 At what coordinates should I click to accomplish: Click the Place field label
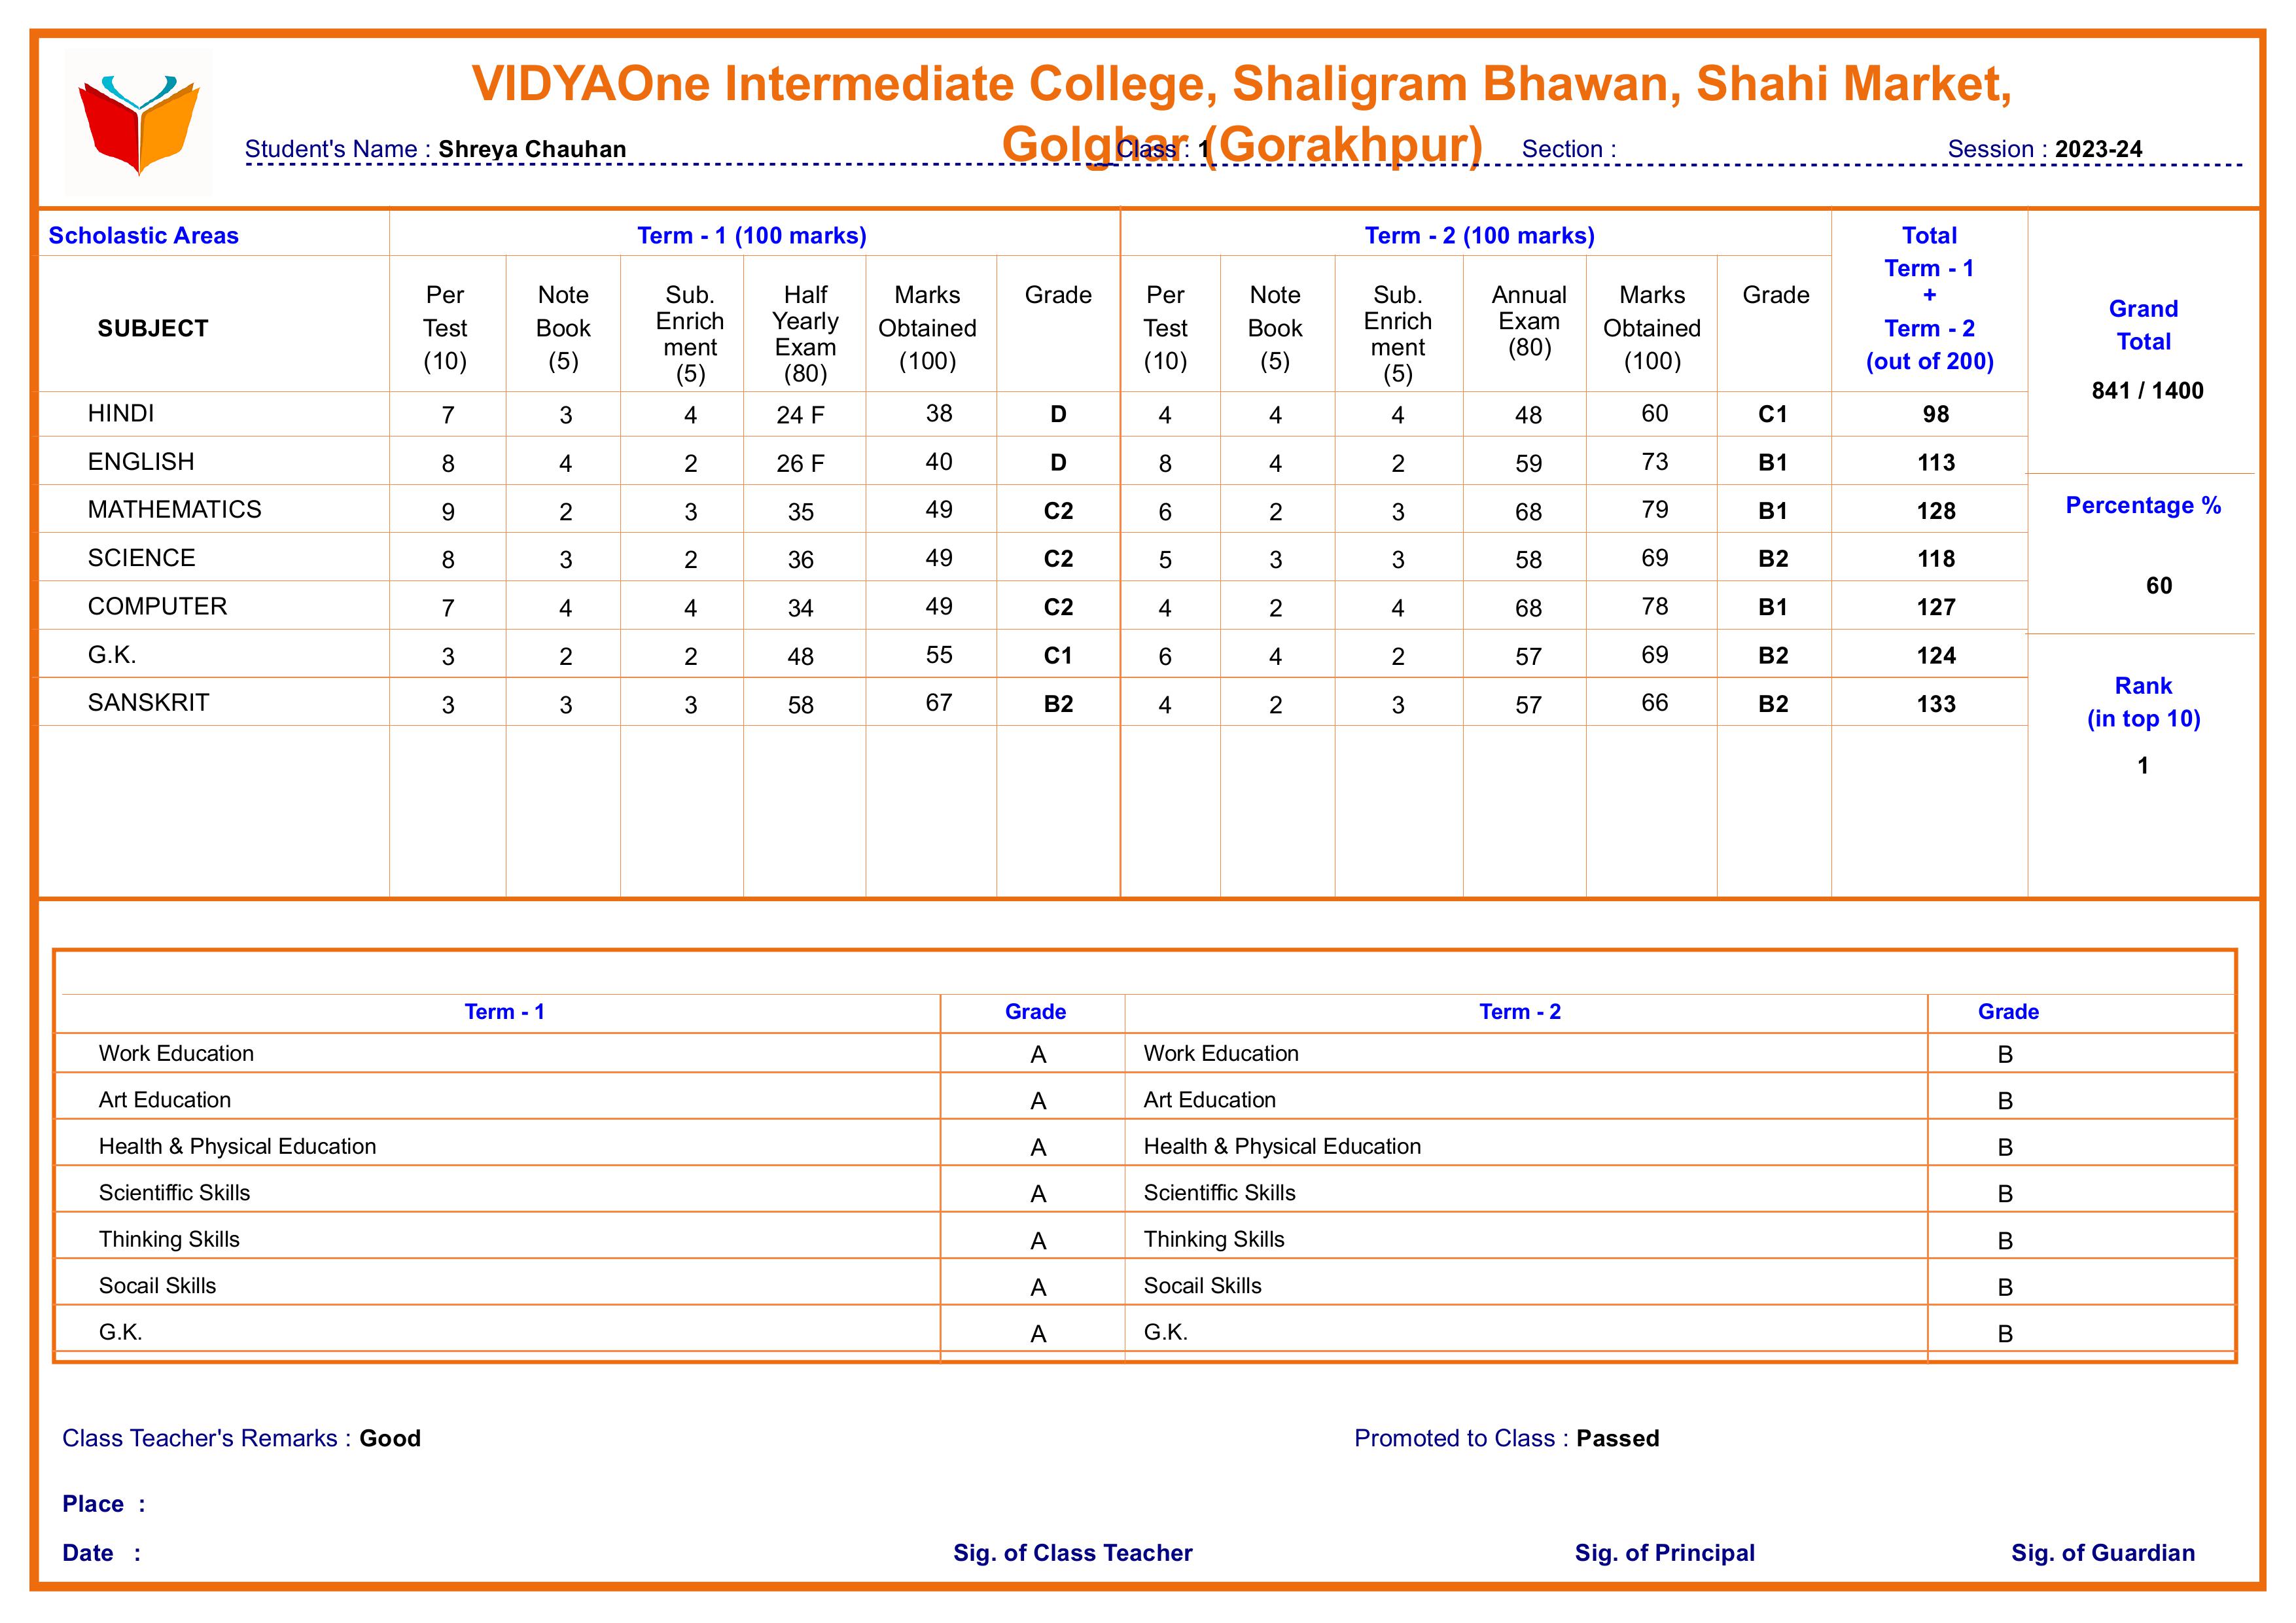click(103, 1504)
